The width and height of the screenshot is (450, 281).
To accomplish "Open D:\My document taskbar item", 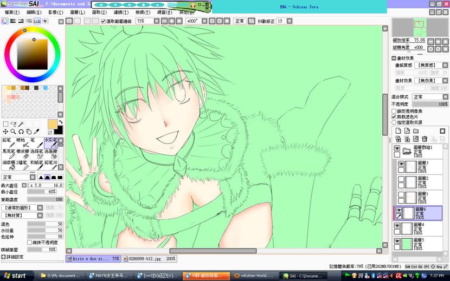I will click(x=61, y=276).
